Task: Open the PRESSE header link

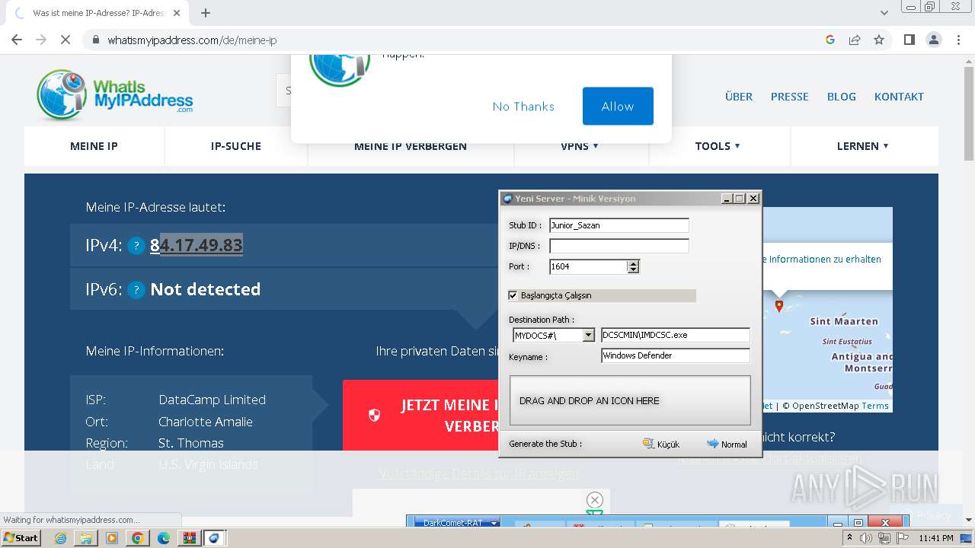Action: click(790, 97)
